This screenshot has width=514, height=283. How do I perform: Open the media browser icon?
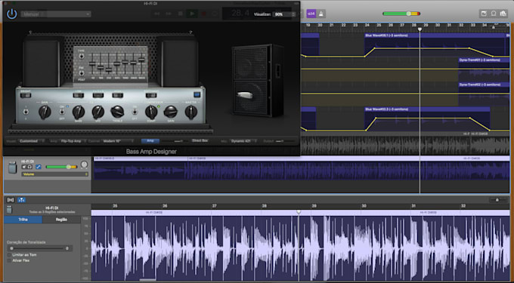(x=503, y=14)
